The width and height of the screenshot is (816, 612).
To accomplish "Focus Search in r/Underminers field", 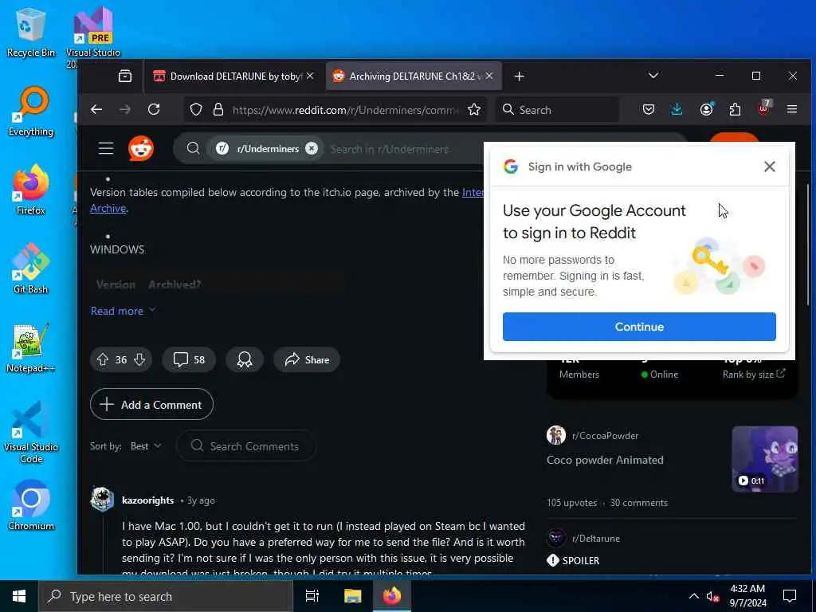I will click(389, 149).
